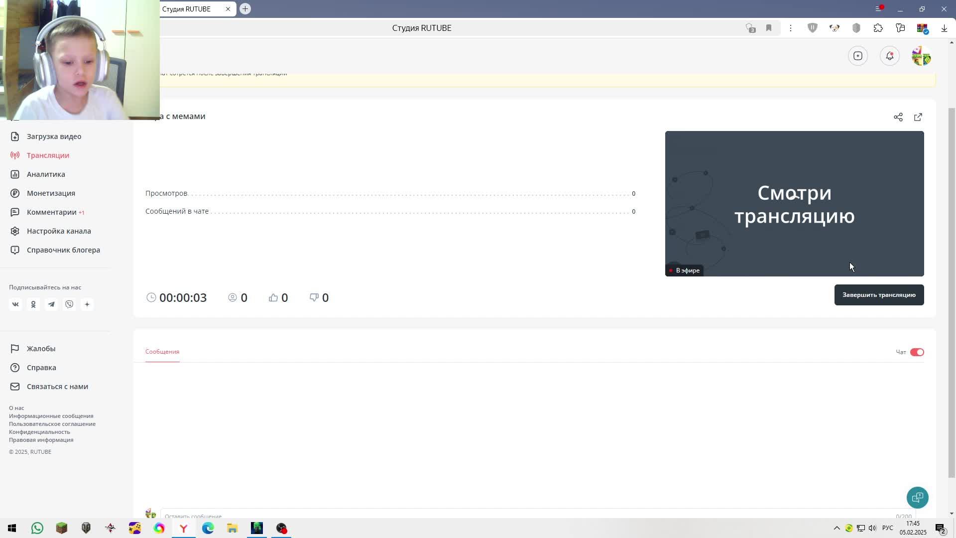The width and height of the screenshot is (956, 538).
Task: Open Справочник блогера
Action: click(x=63, y=250)
